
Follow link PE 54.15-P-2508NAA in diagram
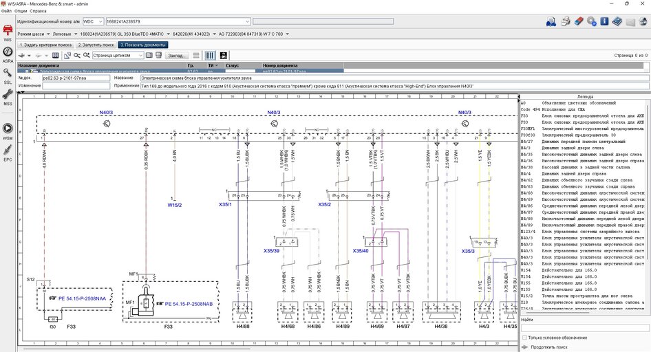(81, 299)
